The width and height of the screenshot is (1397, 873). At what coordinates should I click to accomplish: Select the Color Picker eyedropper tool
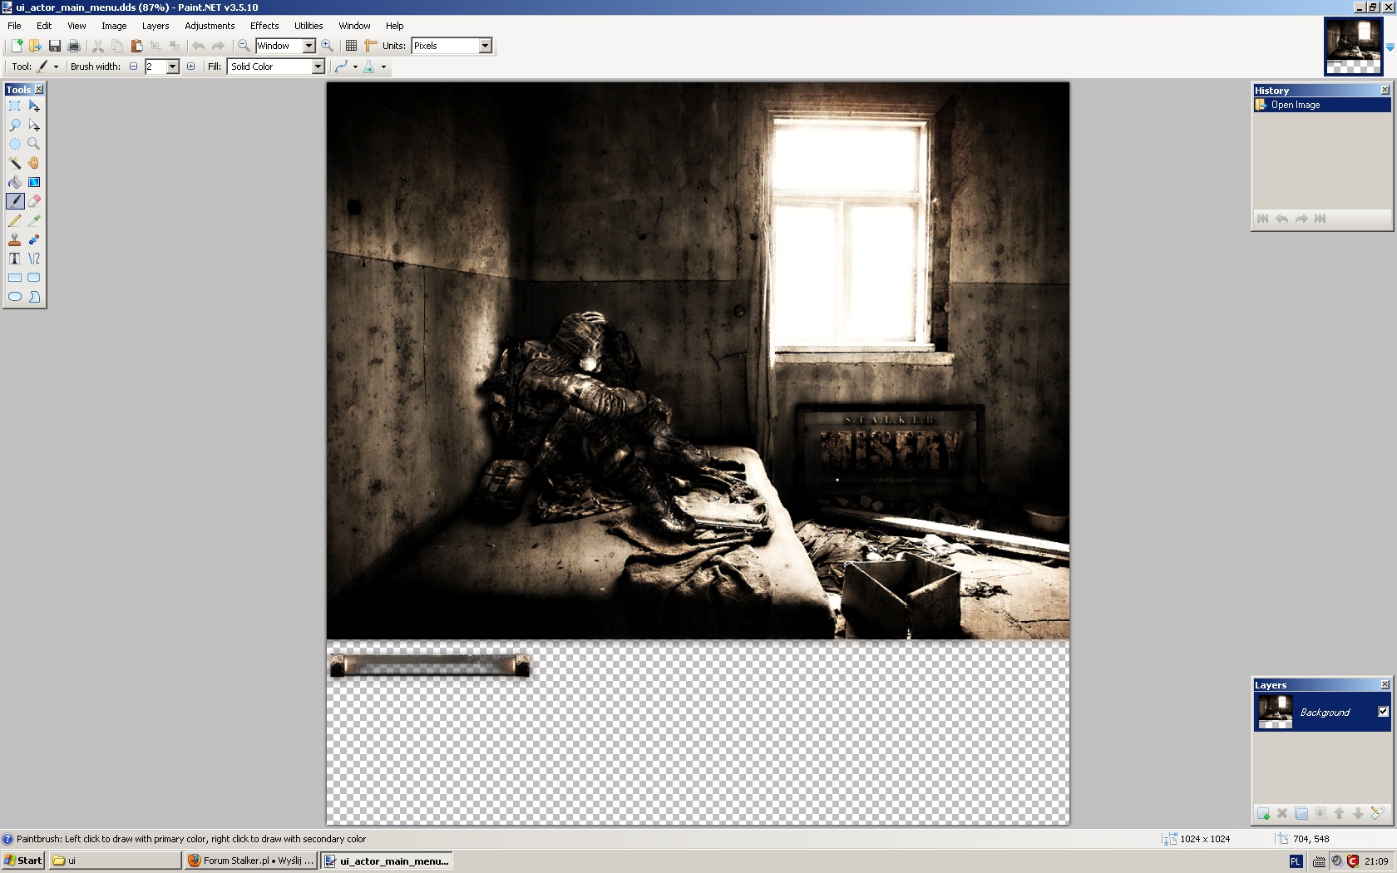tap(34, 220)
